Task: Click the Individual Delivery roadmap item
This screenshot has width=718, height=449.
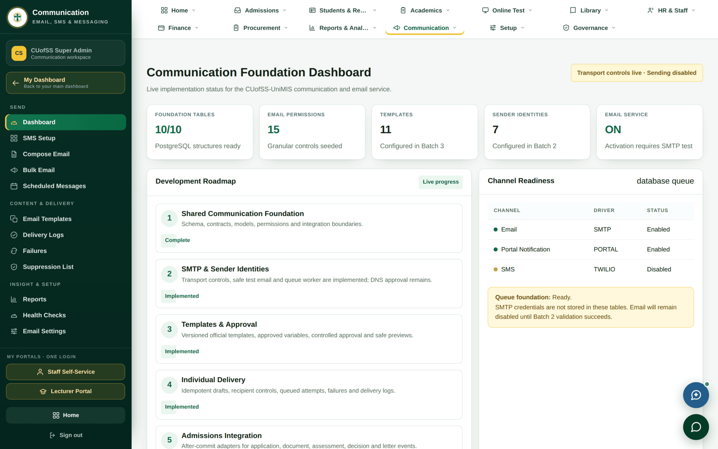Action: point(309,395)
